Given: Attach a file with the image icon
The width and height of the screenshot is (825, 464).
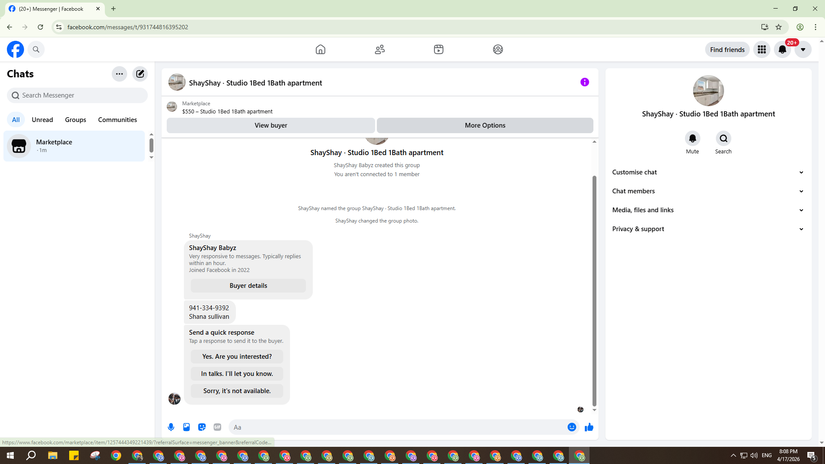Looking at the screenshot, I should (186, 427).
